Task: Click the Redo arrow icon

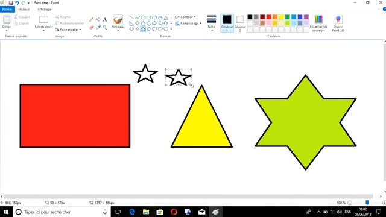Action: [x=23, y=2]
